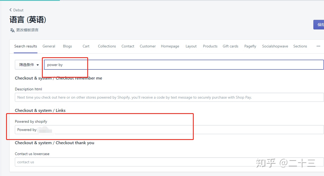Viewport: 324px width, 176px height.
Task: Select the Cart tab
Action: pos(86,46)
